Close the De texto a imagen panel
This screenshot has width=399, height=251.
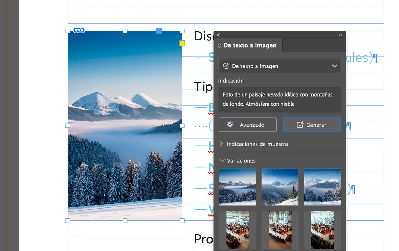[x=218, y=35]
